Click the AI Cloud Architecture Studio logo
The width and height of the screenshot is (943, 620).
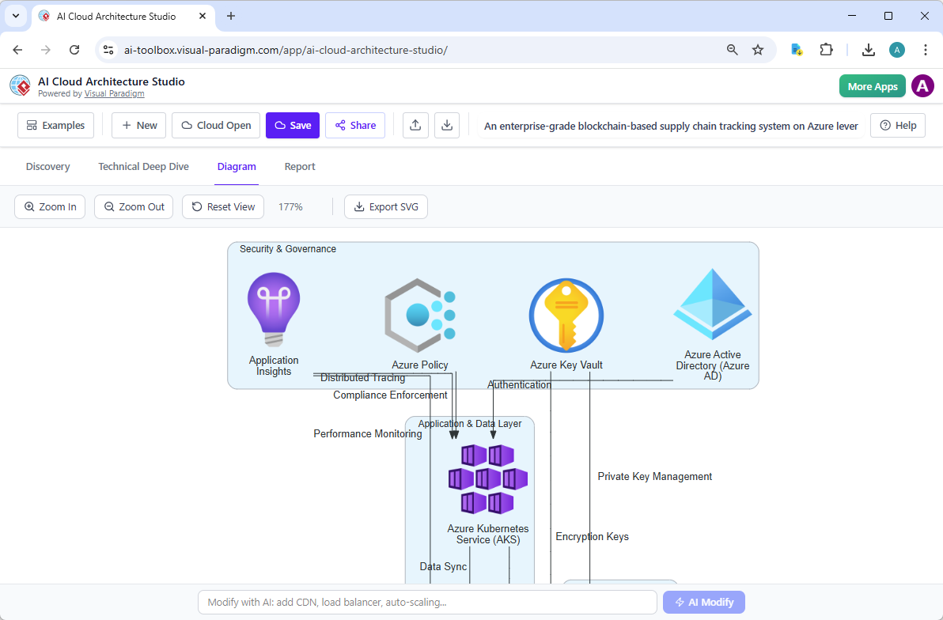[x=20, y=85]
